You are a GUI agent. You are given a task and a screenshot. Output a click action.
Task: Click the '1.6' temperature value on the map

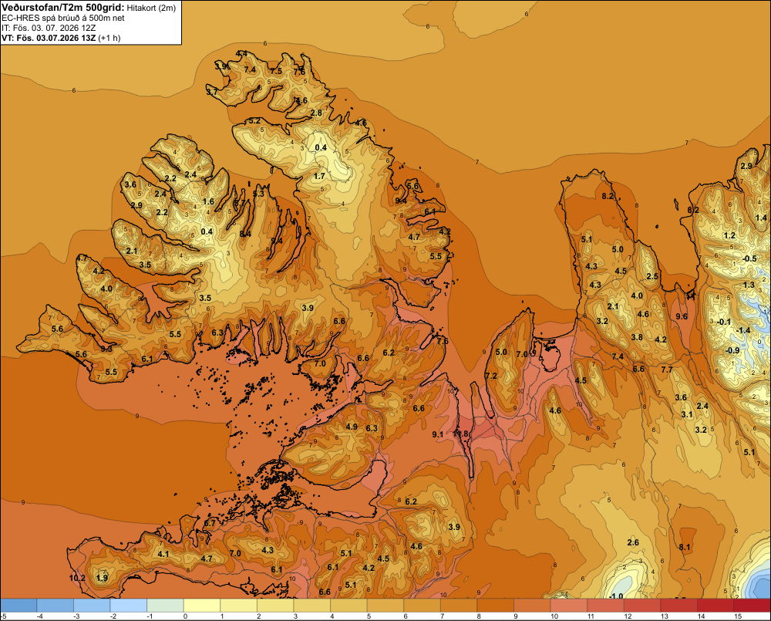coord(208,201)
